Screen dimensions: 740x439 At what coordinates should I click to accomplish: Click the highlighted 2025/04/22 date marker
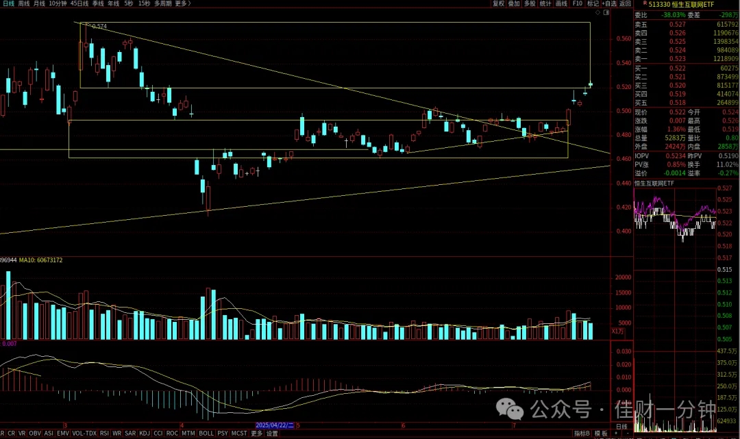click(x=275, y=425)
